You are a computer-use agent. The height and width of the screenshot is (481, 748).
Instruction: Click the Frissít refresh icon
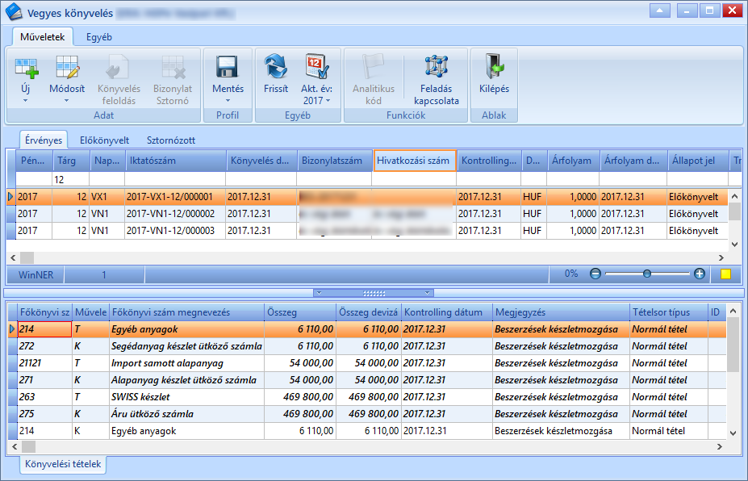276,67
